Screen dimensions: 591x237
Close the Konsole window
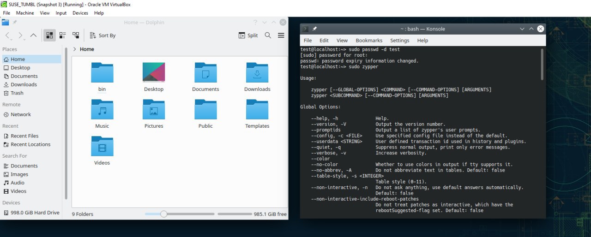pos(541,29)
